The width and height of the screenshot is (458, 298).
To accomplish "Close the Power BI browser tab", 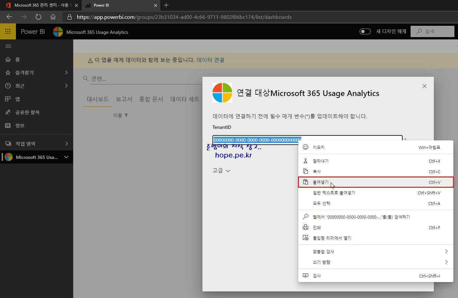I will 156,5.
